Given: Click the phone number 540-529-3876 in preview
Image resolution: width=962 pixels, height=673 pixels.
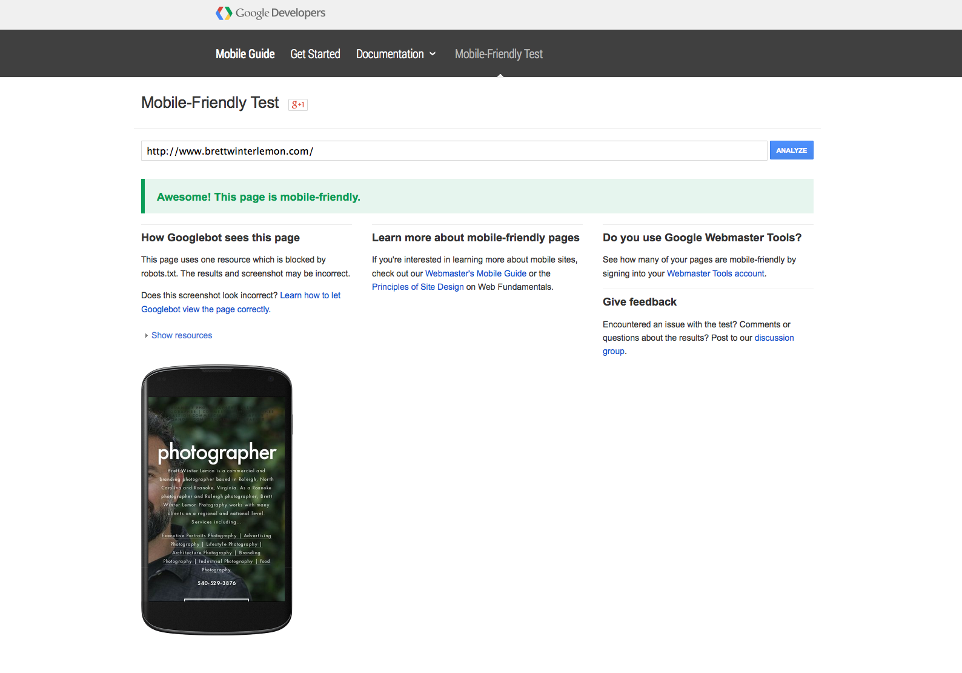Looking at the screenshot, I should tap(217, 583).
